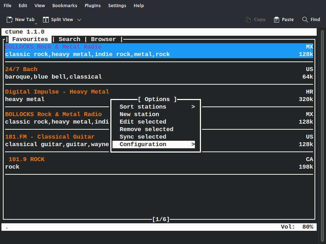Open the Edit menu

[x=23, y=6]
